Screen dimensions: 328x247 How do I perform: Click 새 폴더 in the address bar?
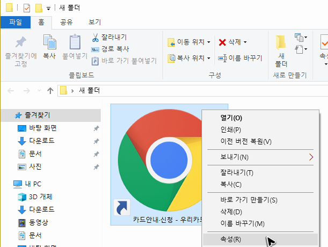coord(89,91)
